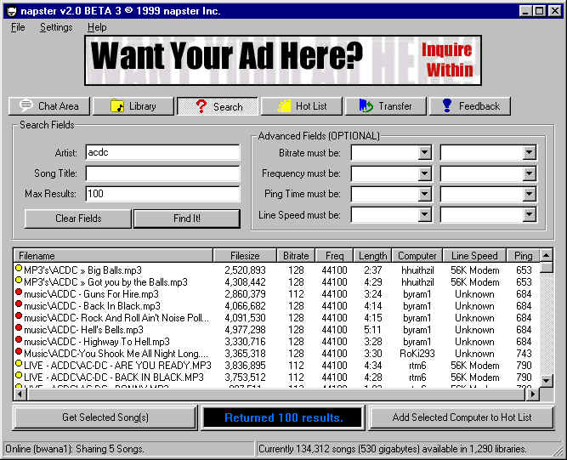Open the Chat Area speech bubble tab
567x460 pixels.
48,106
